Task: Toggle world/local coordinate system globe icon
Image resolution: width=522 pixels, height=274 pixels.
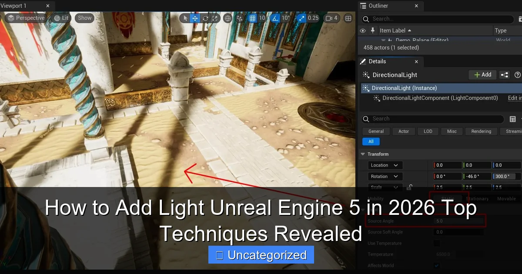Action: tap(227, 18)
